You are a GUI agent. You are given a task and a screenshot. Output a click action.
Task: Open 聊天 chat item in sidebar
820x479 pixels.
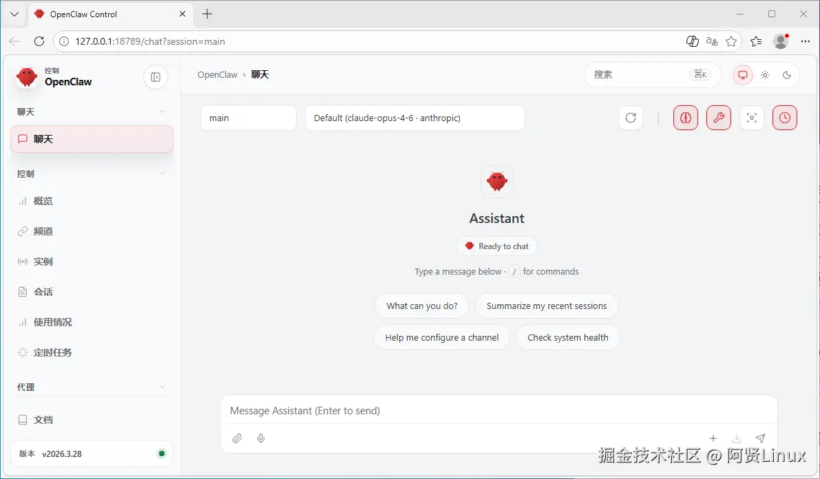point(92,139)
